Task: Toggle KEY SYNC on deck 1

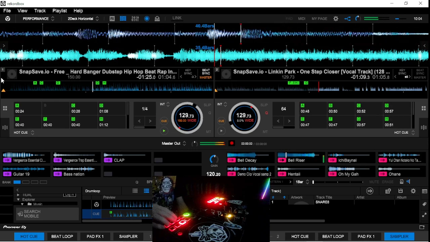Action: pyautogui.click(x=188, y=72)
